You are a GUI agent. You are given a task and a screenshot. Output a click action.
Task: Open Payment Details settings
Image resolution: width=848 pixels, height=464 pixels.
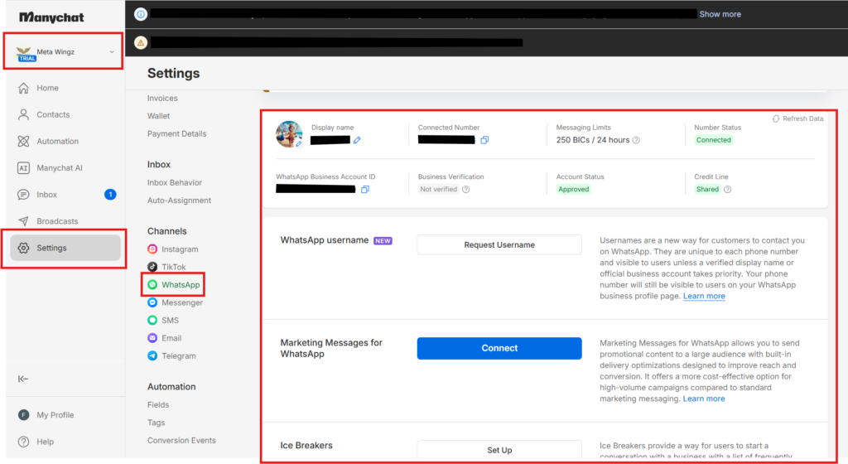pos(177,133)
